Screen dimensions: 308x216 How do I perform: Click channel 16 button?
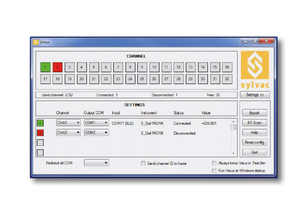(x=227, y=67)
